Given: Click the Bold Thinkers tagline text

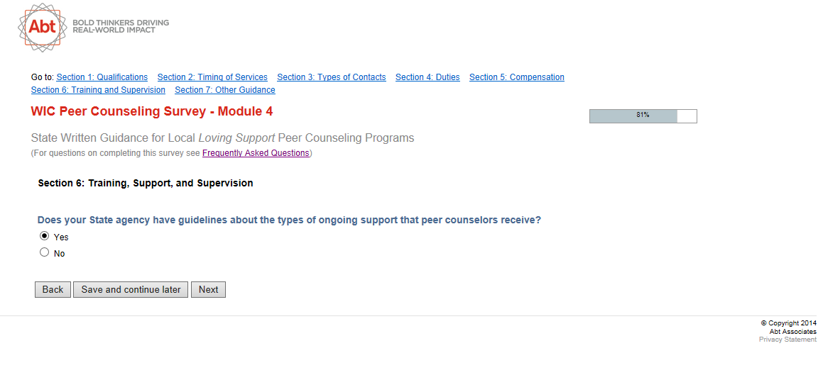Looking at the screenshot, I should [x=121, y=26].
